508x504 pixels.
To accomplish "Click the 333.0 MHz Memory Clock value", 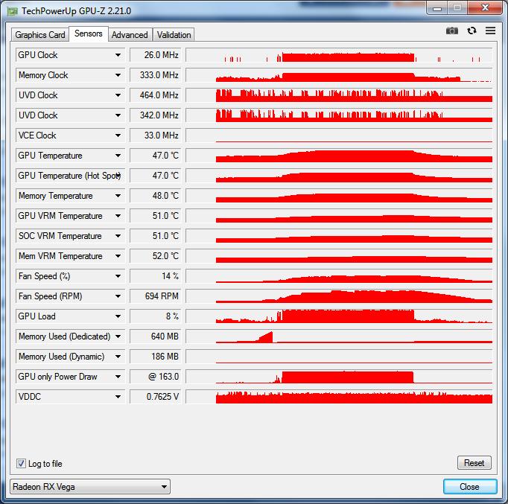I will coord(156,75).
